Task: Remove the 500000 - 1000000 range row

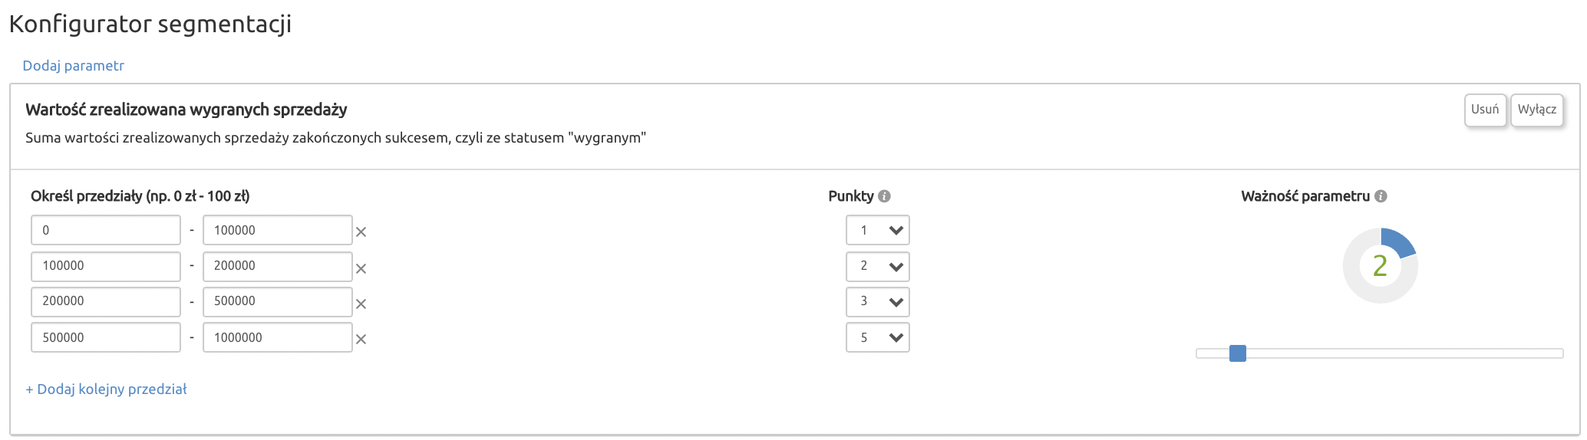Action: point(361,339)
